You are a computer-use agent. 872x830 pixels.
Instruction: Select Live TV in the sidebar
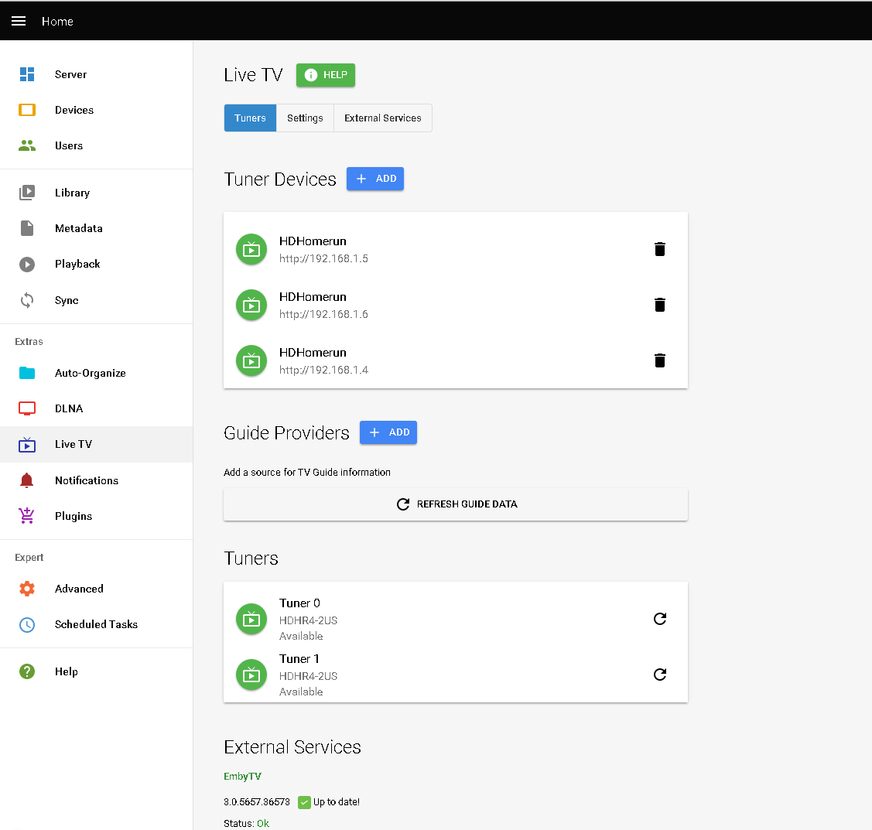[97, 444]
